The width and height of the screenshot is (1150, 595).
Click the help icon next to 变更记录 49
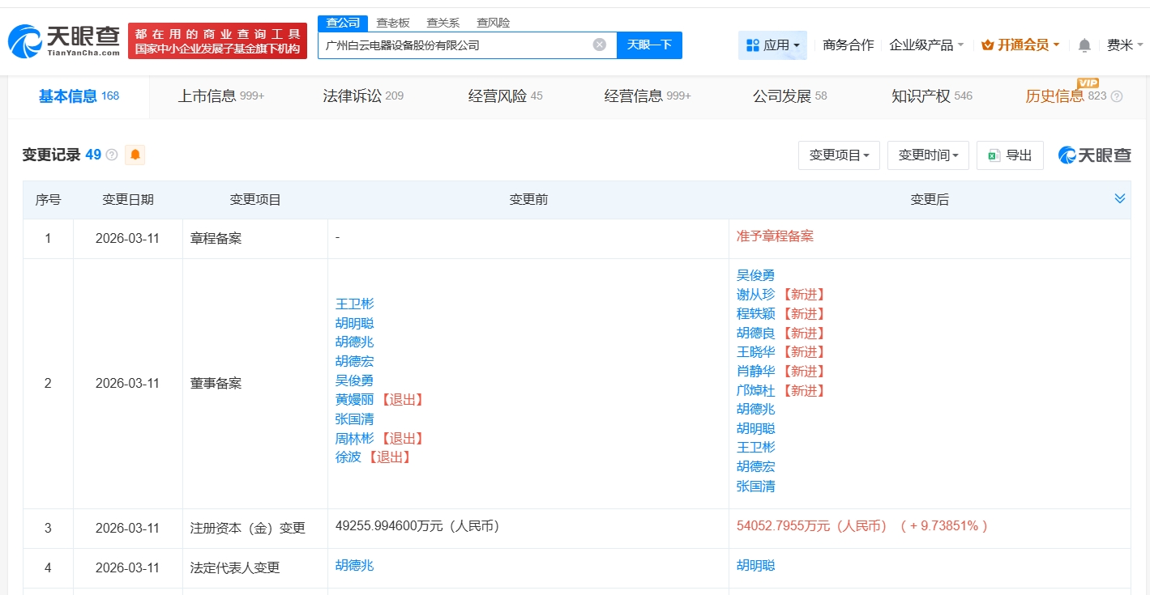click(x=112, y=155)
